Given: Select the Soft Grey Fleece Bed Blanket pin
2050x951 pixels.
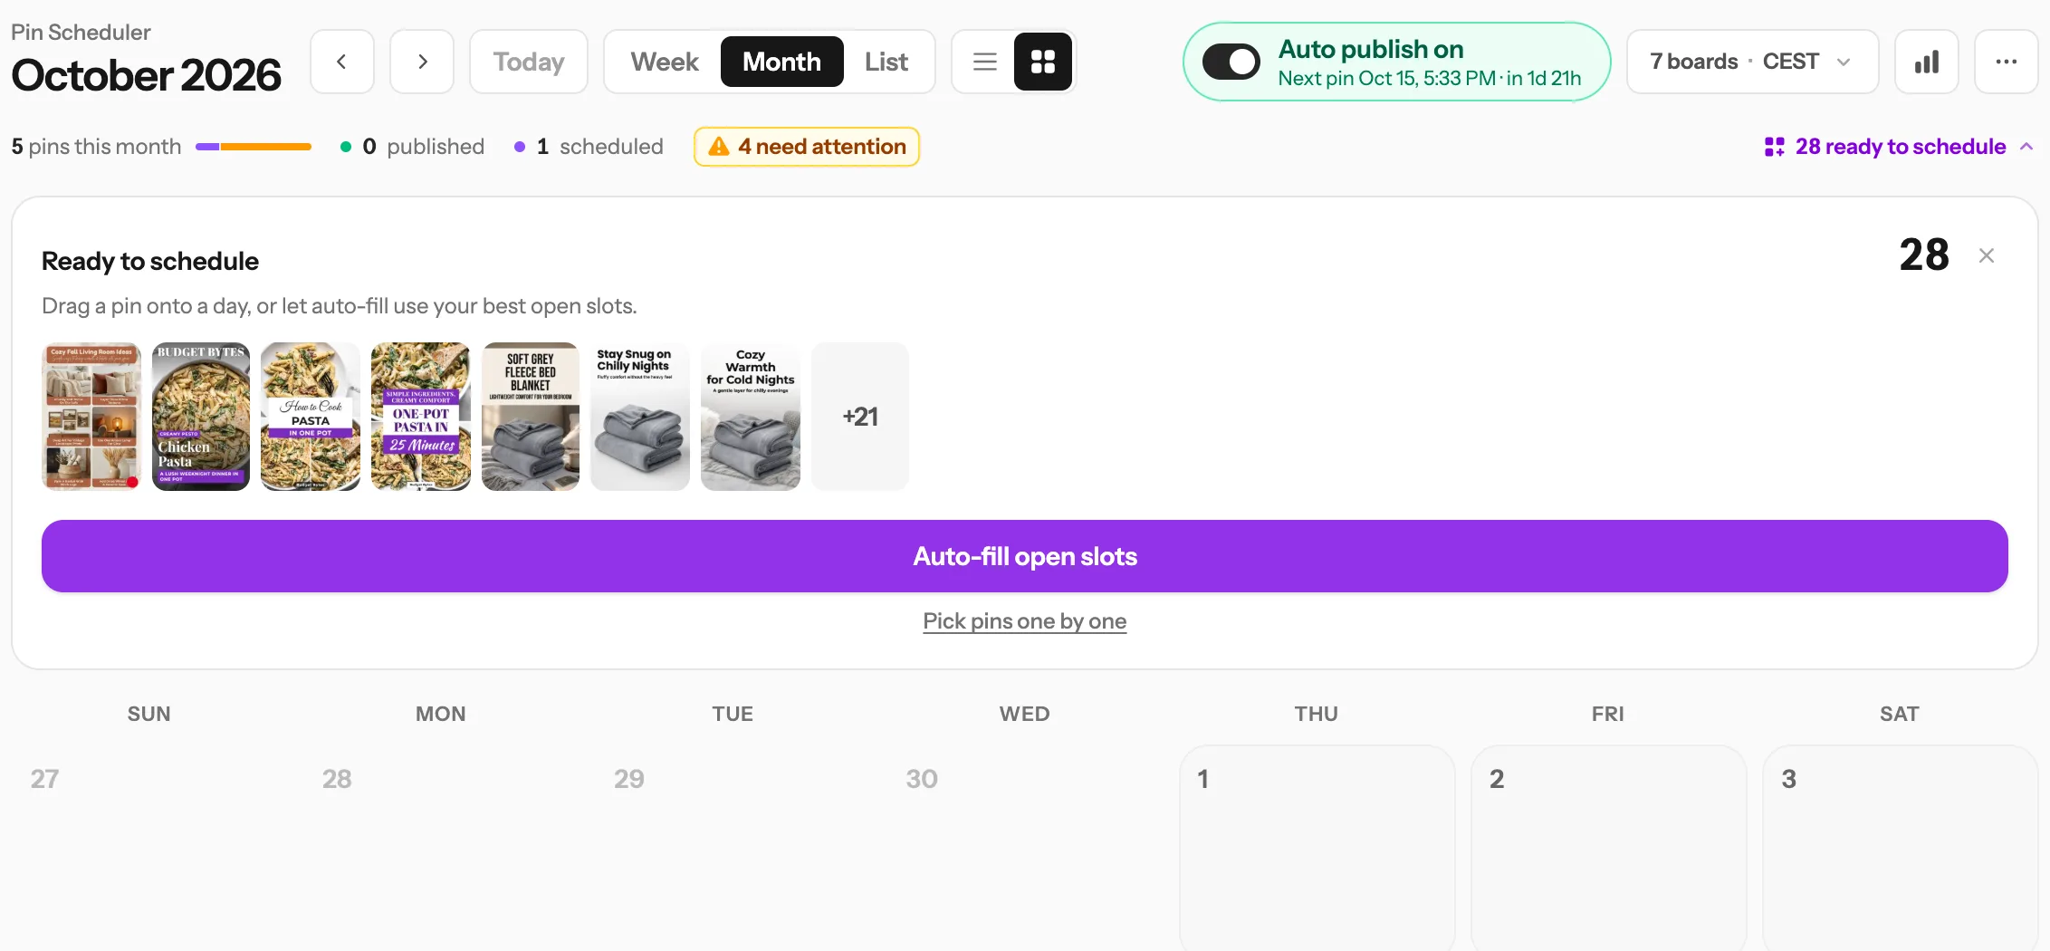Looking at the screenshot, I should pos(531,417).
